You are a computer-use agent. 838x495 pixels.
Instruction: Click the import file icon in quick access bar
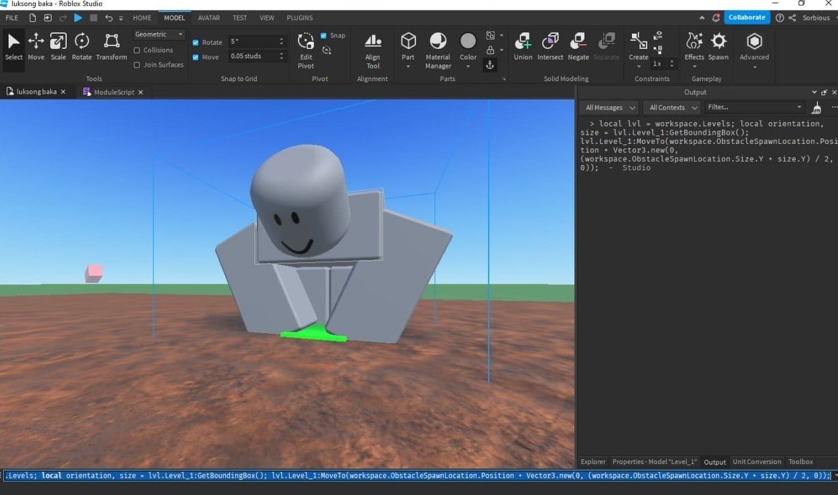point(46,18)
